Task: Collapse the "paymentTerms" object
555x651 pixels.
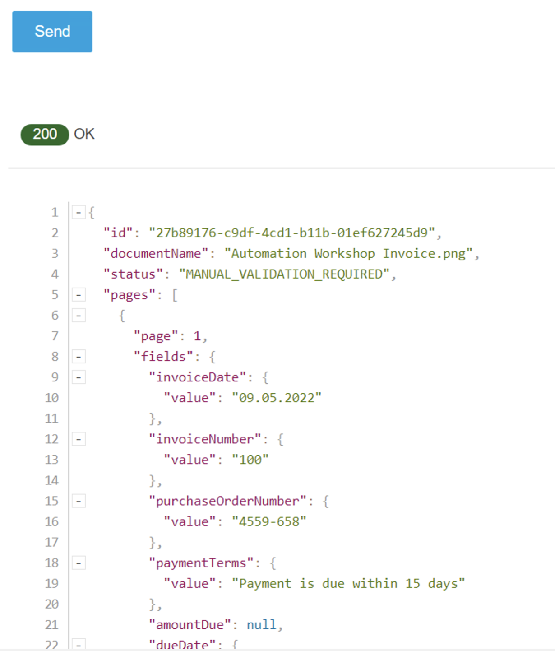Action: (79, 563)
